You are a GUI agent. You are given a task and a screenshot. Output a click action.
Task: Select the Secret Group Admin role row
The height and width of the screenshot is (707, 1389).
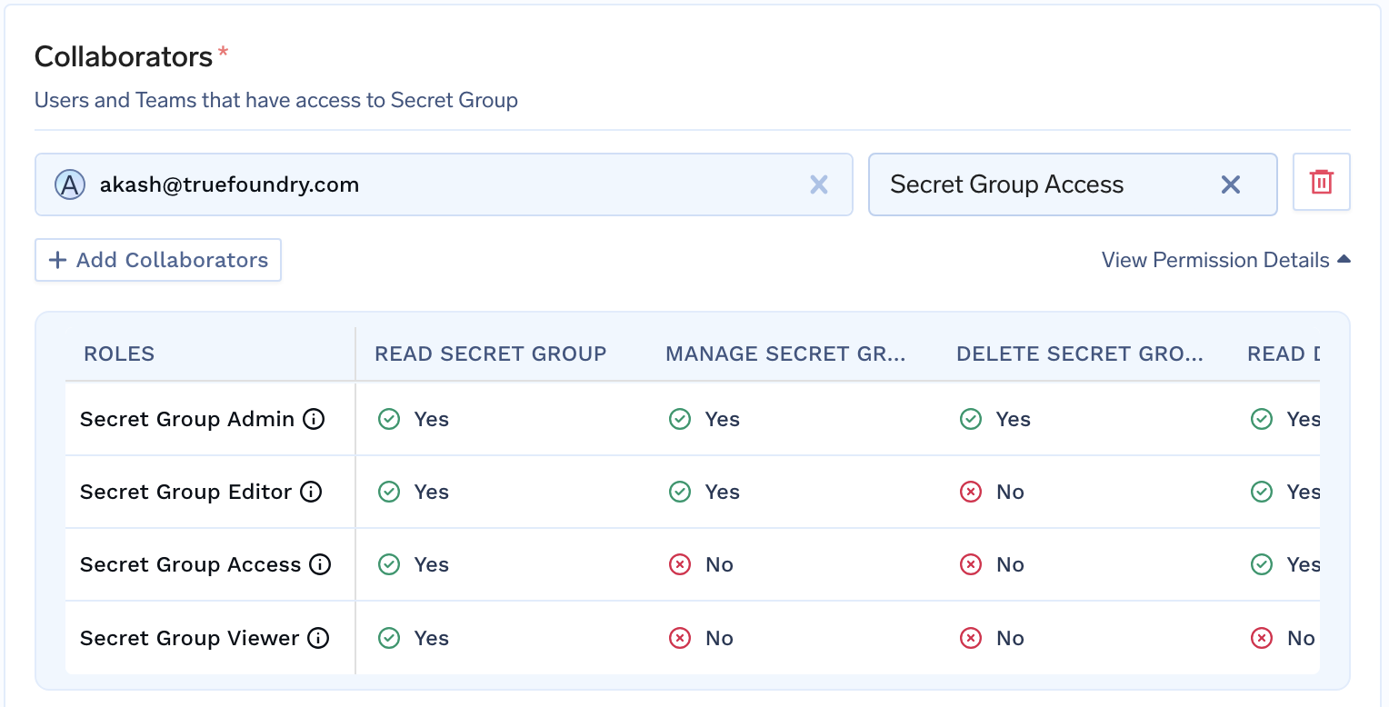pyautogui.click(x=187, y=419)
